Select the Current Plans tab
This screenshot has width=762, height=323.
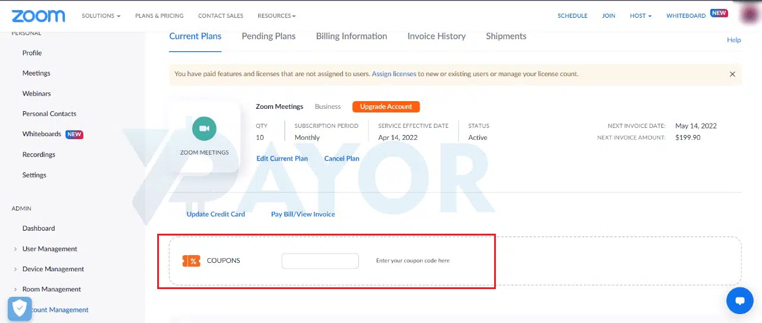195,36
